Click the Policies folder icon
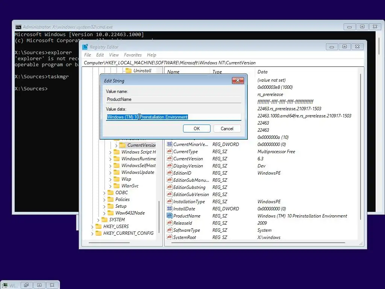This screenshot has width=385, height=289. coord(111,199)
